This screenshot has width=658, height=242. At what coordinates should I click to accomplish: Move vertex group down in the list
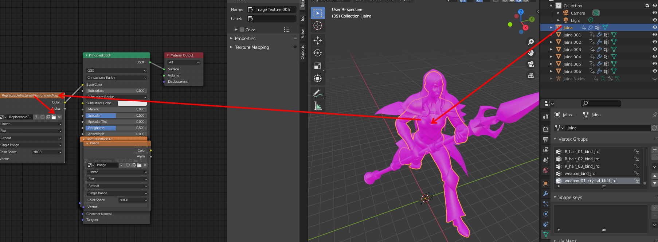[655, 183]
